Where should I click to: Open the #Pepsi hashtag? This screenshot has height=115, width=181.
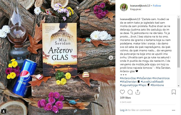point(142,85)
